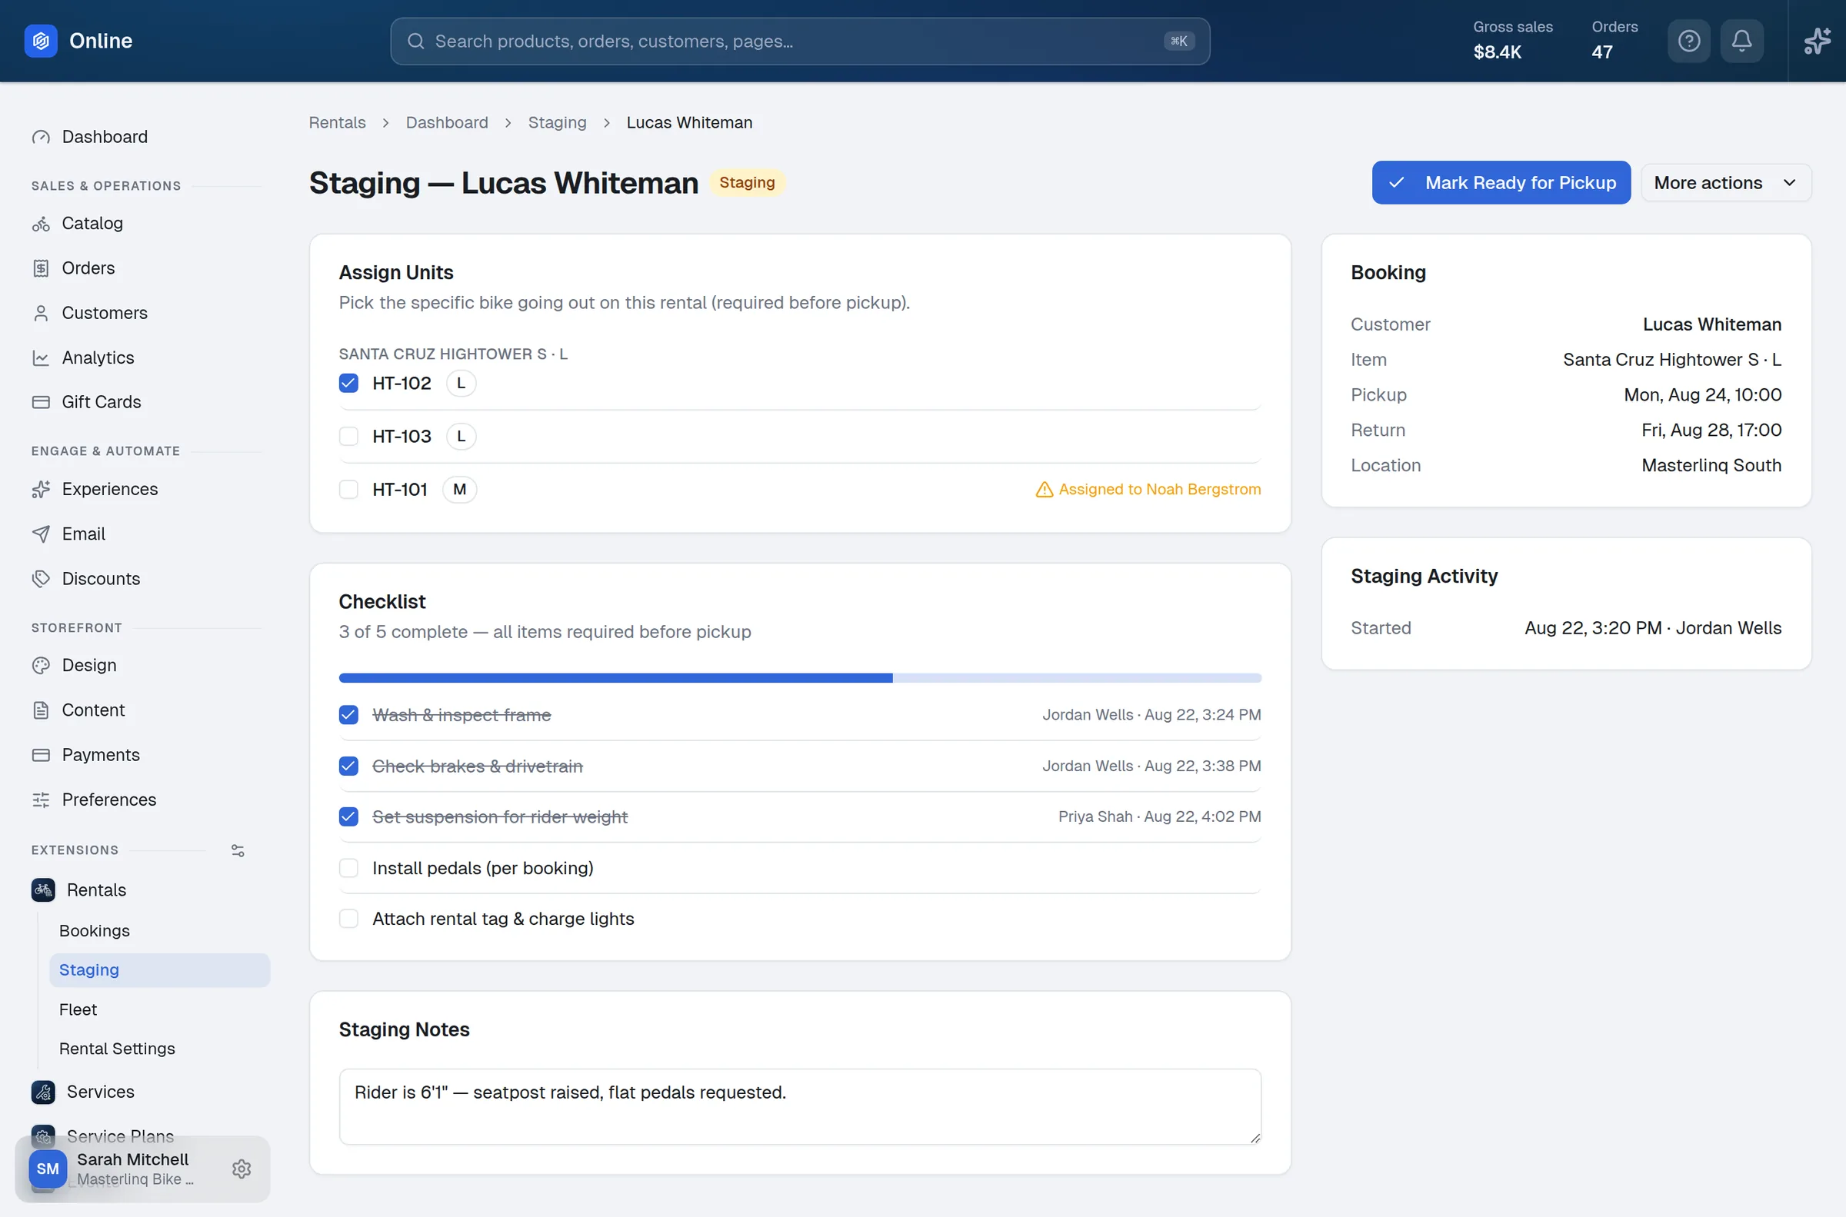The image size is (1846, 1217).
Task: Go to Rentals breadcrumb link
Action: tap(337, 123)
